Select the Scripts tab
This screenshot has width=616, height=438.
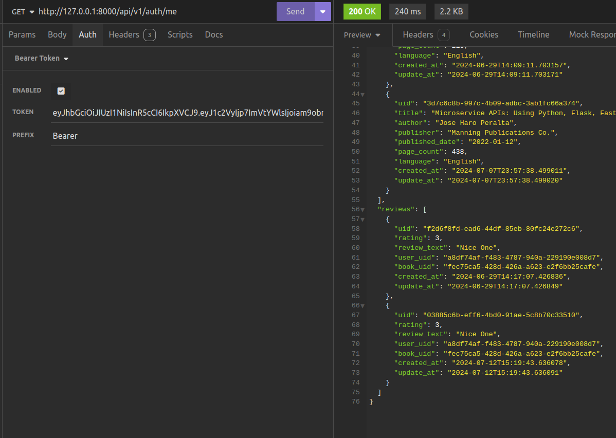180,34
